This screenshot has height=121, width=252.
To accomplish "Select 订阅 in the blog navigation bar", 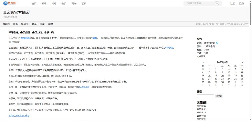I will click(42, 24).
